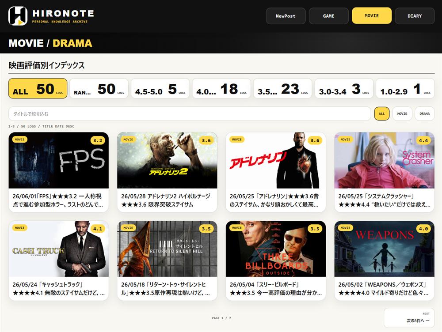Open the Return to Silent Hill thumbnail
The image size is (442, 332).
click(x=167, y=249)
